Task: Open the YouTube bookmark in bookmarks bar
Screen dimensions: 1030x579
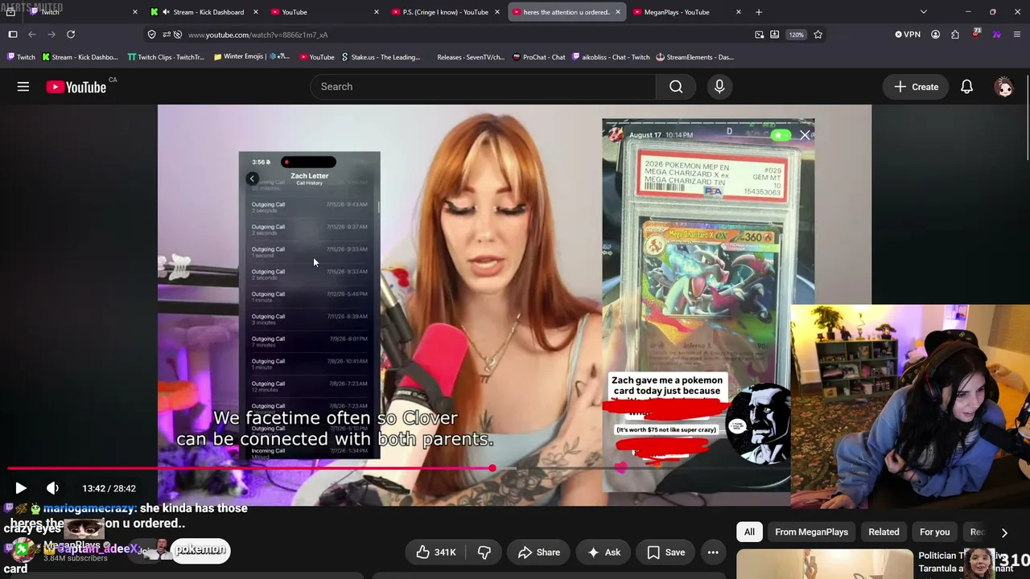Action: [x=317, y=57]
